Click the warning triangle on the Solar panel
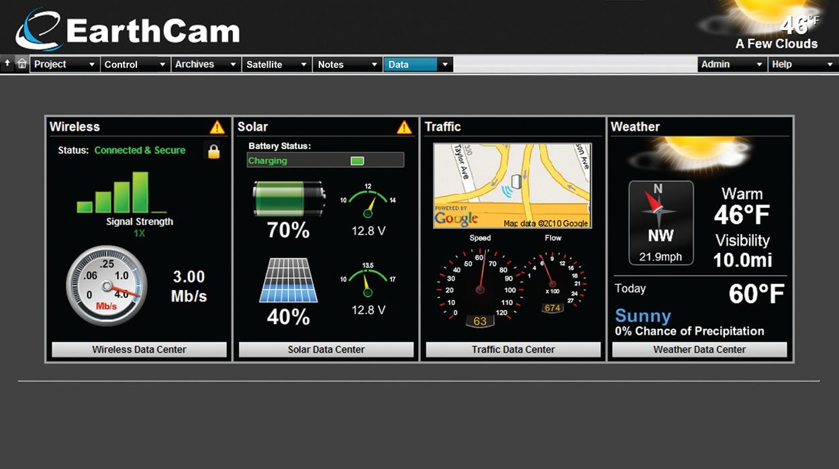The height and width of the screenshot is (469, 839). pos(405,127)
